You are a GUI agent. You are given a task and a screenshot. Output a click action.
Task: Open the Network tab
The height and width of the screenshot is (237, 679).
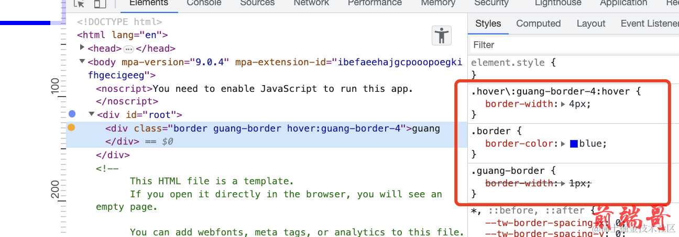point(311,3)
